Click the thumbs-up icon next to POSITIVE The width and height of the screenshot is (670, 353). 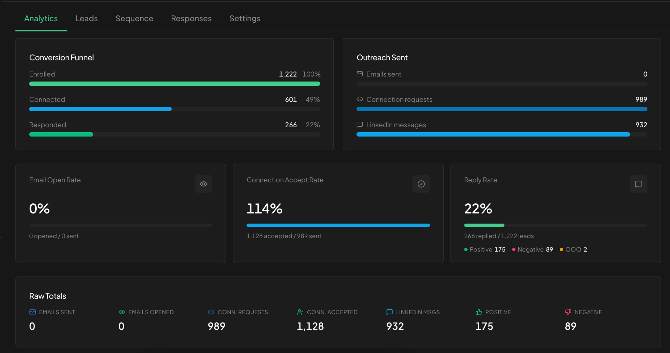coord(479,312)
